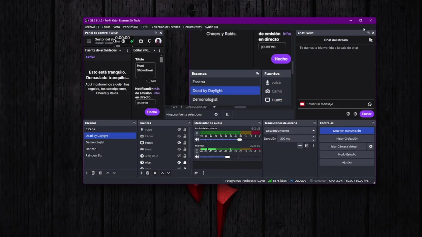Delete selected scene with trash icon
This screenshot has height=237, width=422.
(93, 173)
